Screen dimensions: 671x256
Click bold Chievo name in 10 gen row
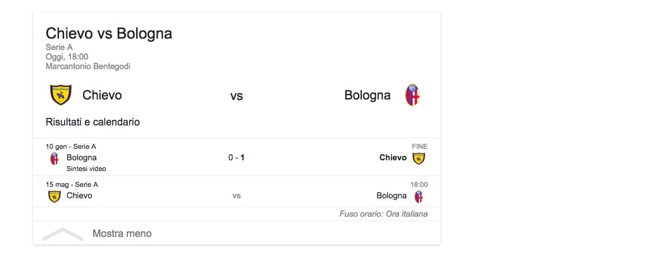(x=393, y=158)
